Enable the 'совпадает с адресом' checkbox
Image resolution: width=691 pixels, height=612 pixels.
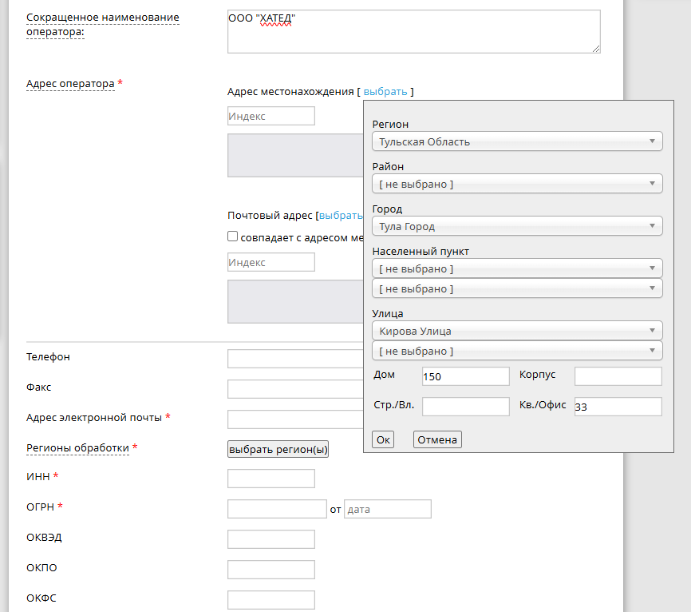click(233, 236)
